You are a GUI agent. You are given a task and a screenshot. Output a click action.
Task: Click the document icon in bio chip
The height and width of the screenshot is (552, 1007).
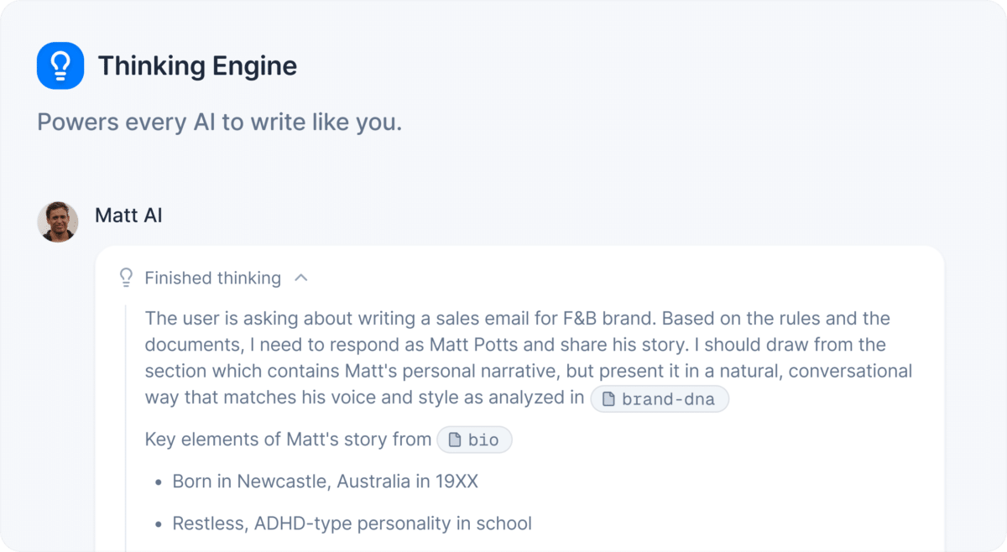click(x=454, y=440)
